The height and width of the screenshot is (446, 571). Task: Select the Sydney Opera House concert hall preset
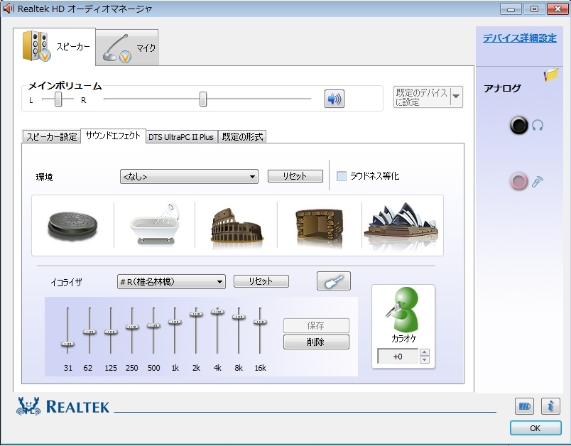402,225
